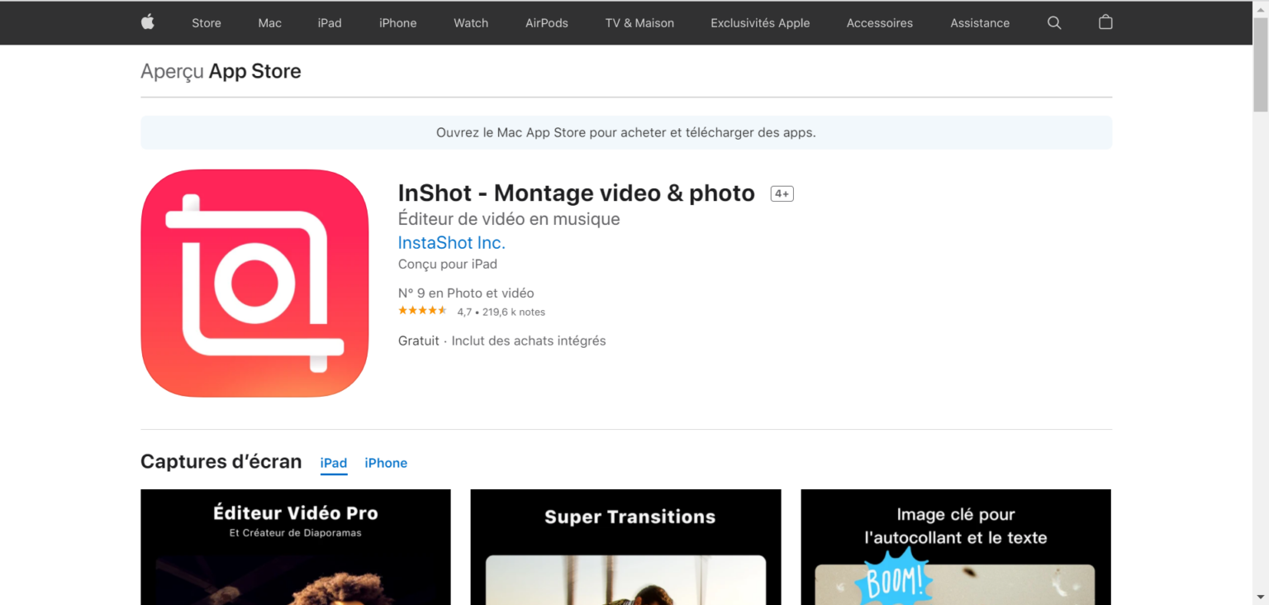Open the Watch menu item

click(x=471, y=23)
